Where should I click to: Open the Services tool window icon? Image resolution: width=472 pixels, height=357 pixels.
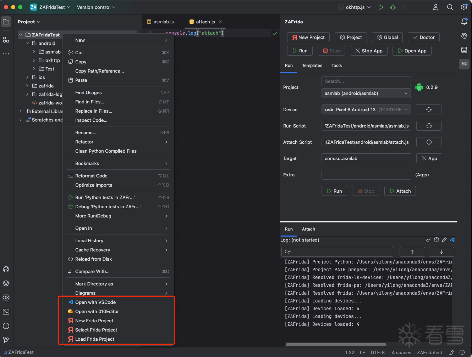(6, 297)
